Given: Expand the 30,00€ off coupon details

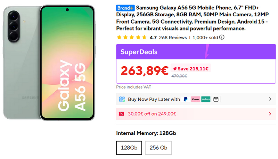Looking at the screenshot, I should pyautogui.click(x=270, y=114).
